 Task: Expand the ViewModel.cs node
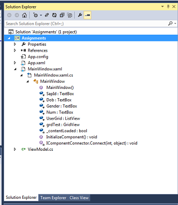coord(15,149)
